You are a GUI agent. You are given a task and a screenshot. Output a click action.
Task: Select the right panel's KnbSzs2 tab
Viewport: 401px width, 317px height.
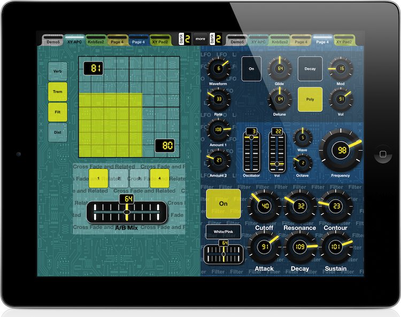280,41
